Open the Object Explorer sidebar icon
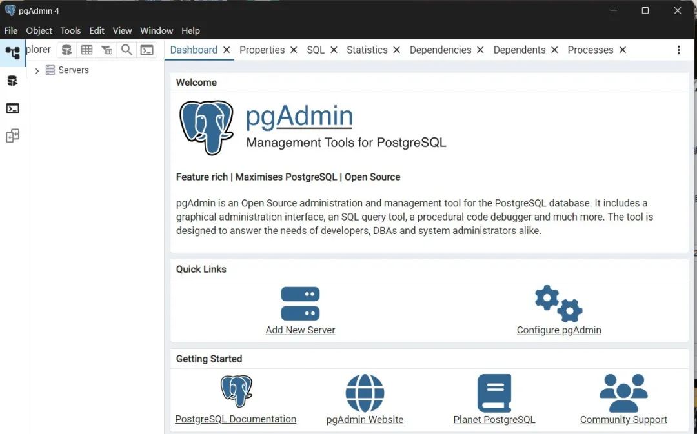This screenshot has height=434, width=697. [x=12, y=53]
